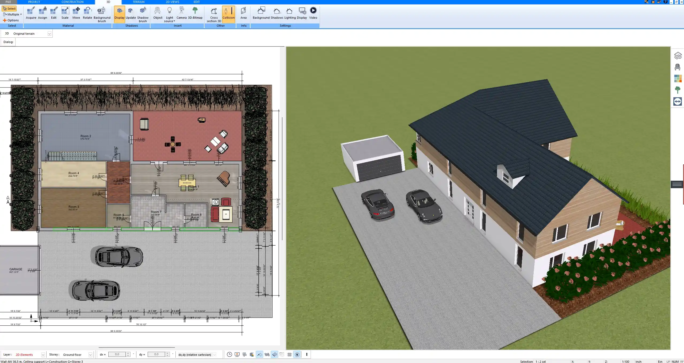Toggle the grid display icon
The width and height of the screenshot is (684, 363).
[289, 354]
